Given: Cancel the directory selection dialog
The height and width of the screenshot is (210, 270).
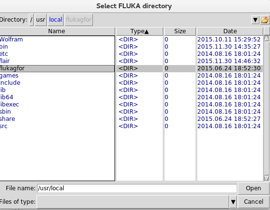Looking at the screenshot, I should 254,201.
